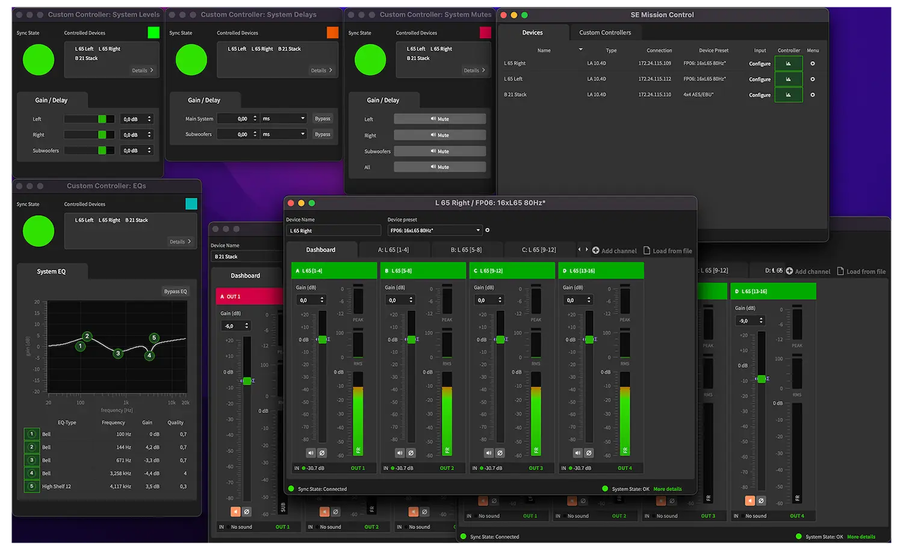Click gain fader handle on channel B L 65 [5-8]
The width and height of the screenshot is (903, 550).
pos(411,340)
